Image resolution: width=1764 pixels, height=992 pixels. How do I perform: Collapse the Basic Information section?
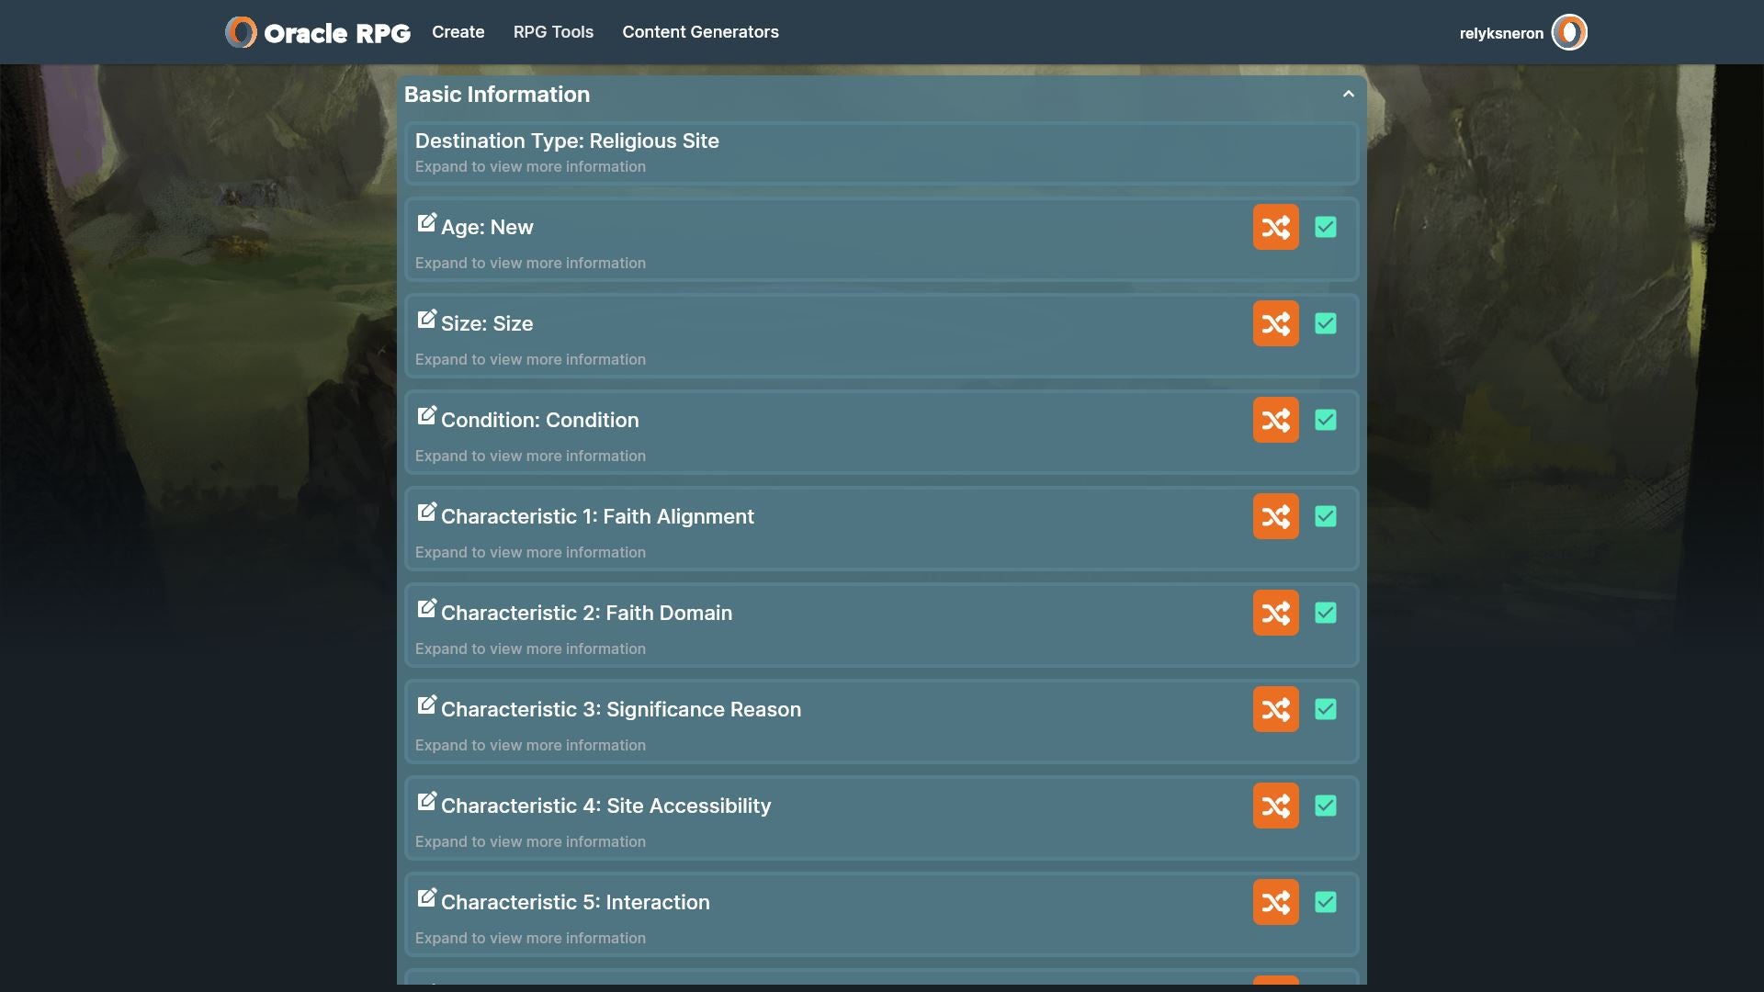pyautogui.click(x=1348, y=94)
